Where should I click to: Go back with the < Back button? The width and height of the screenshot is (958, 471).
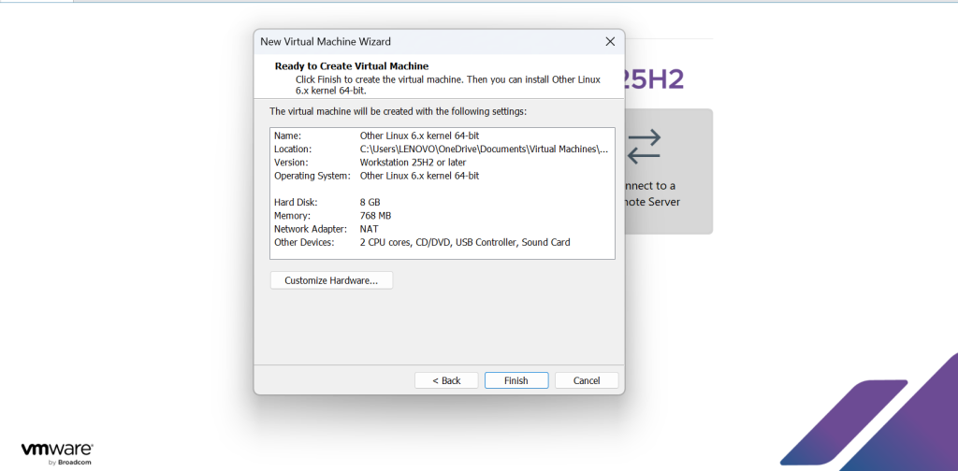pos(446,380)
